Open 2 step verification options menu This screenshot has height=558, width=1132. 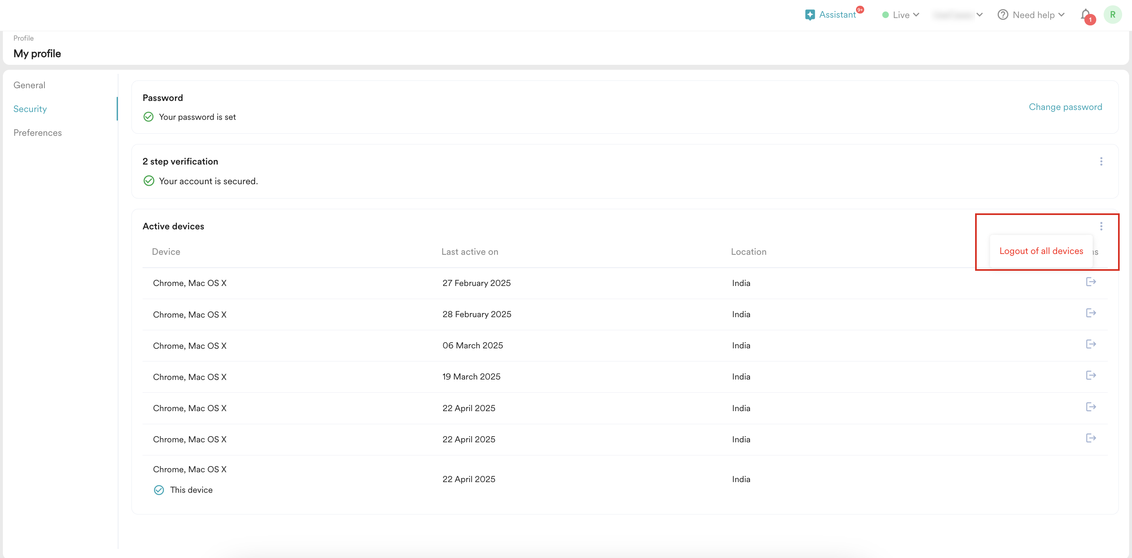click(x=1101, y=162)
